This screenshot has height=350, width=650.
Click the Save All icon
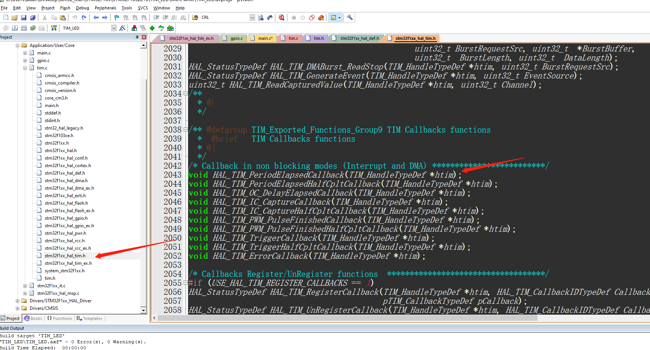click(x=33, y=18)
